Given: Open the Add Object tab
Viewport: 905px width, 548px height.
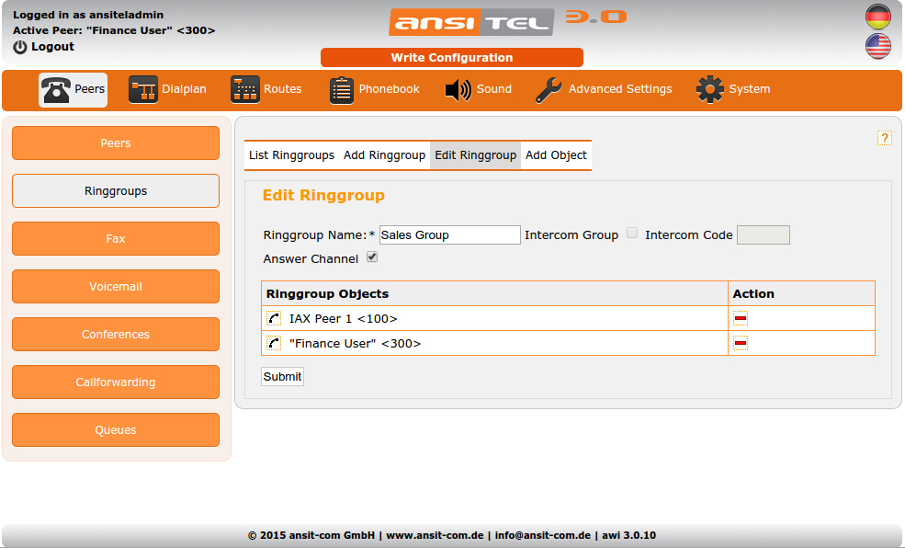Looking at the screenshot, I should [x=556, y=155].
